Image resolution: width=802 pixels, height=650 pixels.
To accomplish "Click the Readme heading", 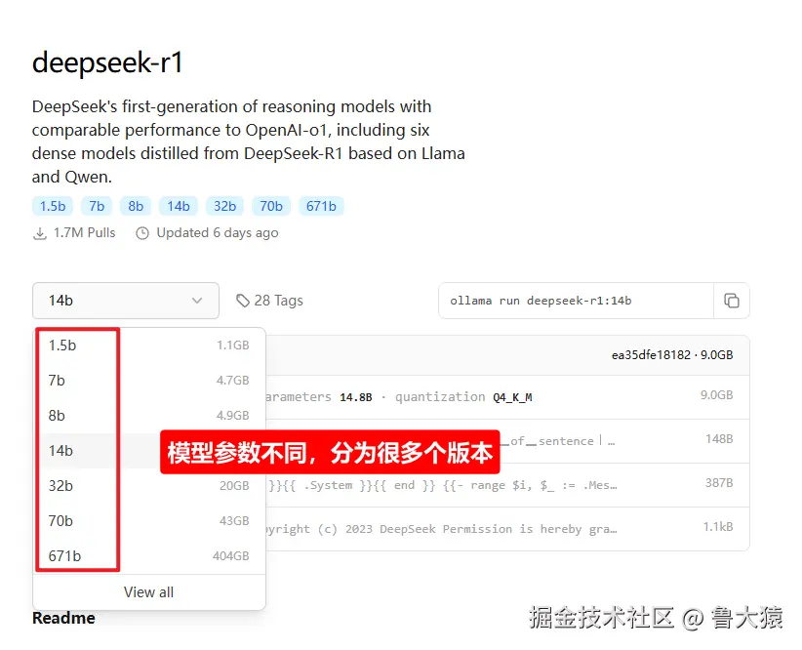I will click(64, 618).
